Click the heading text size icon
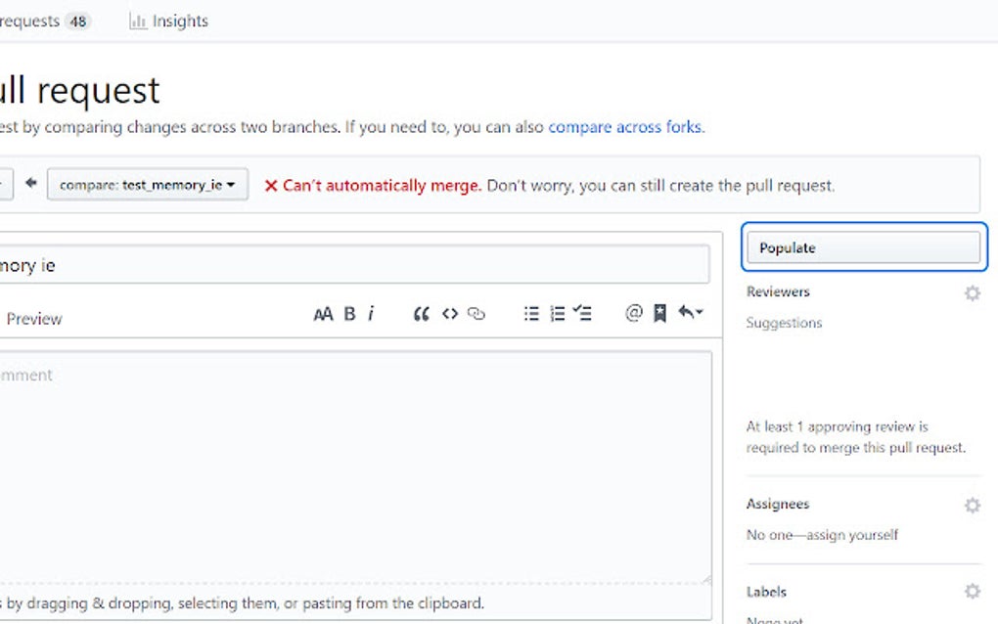998x624 pixels. coord(324,313)
